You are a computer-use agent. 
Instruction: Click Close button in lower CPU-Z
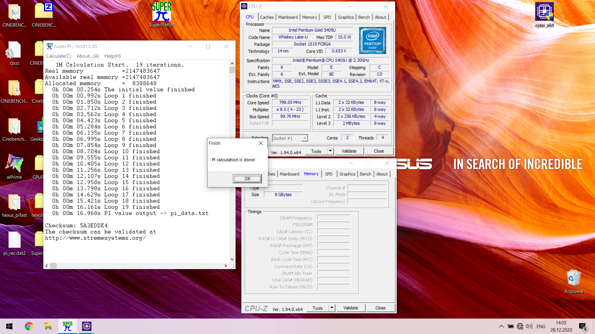380,308
